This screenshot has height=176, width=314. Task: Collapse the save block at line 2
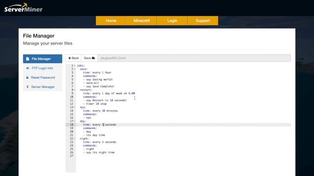(x=75, y=69)
